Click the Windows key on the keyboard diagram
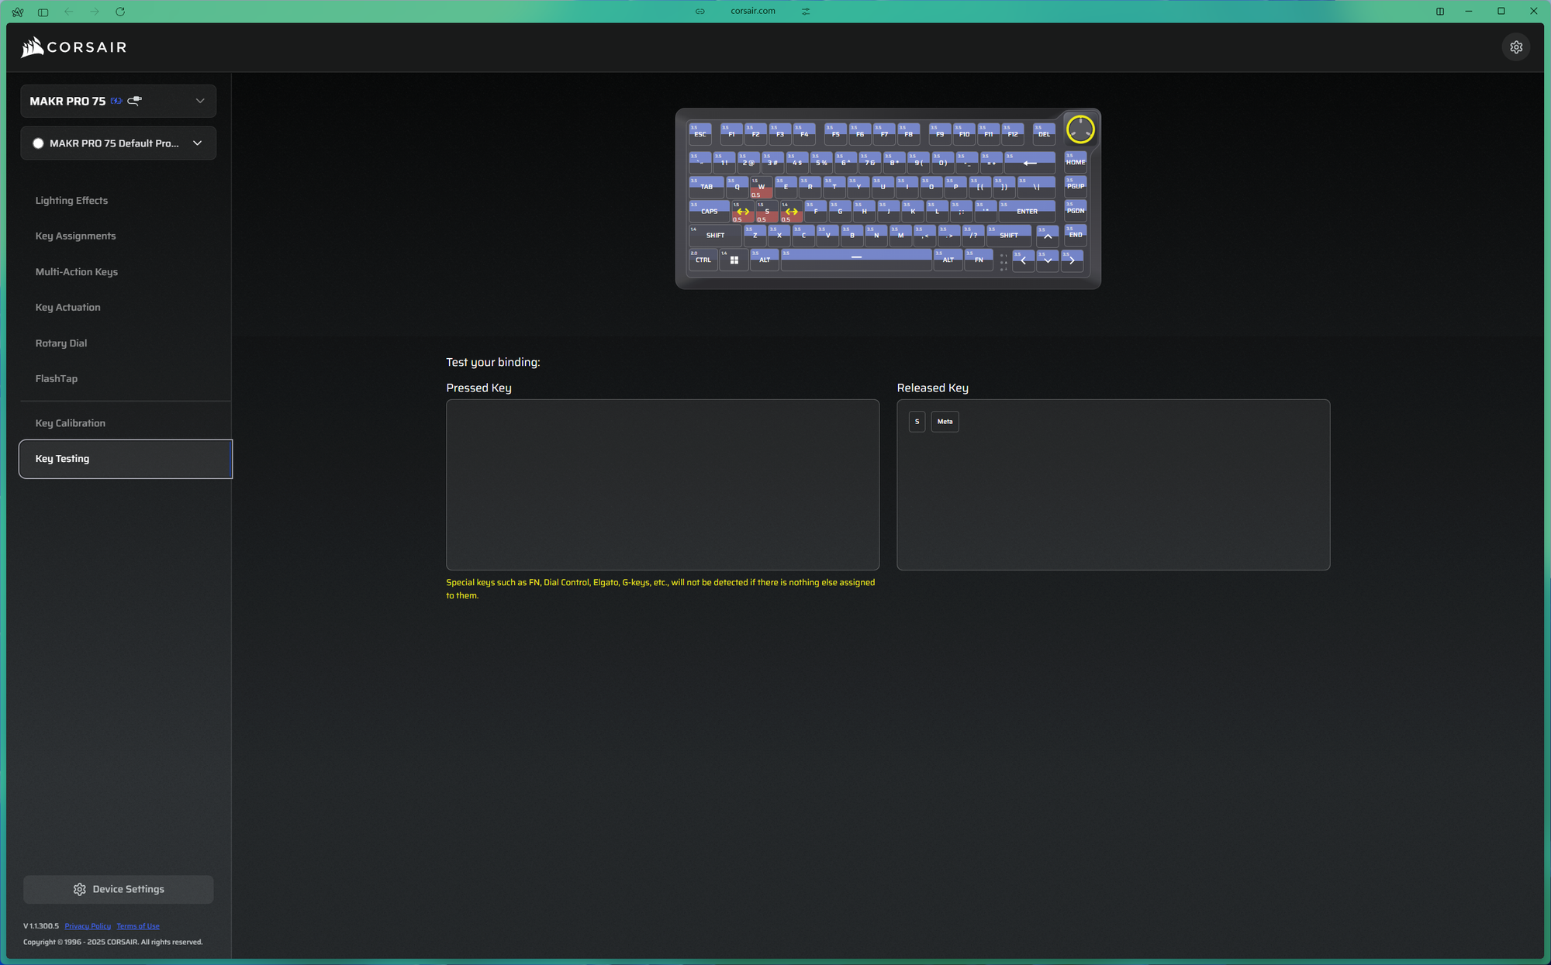Screen dimensions: 1551x965 point(734,260)
